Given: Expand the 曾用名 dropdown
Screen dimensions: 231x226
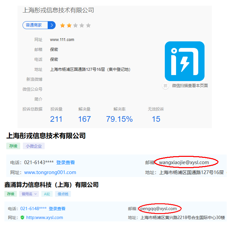Looking at the screenshot, I should pos(29,194).
